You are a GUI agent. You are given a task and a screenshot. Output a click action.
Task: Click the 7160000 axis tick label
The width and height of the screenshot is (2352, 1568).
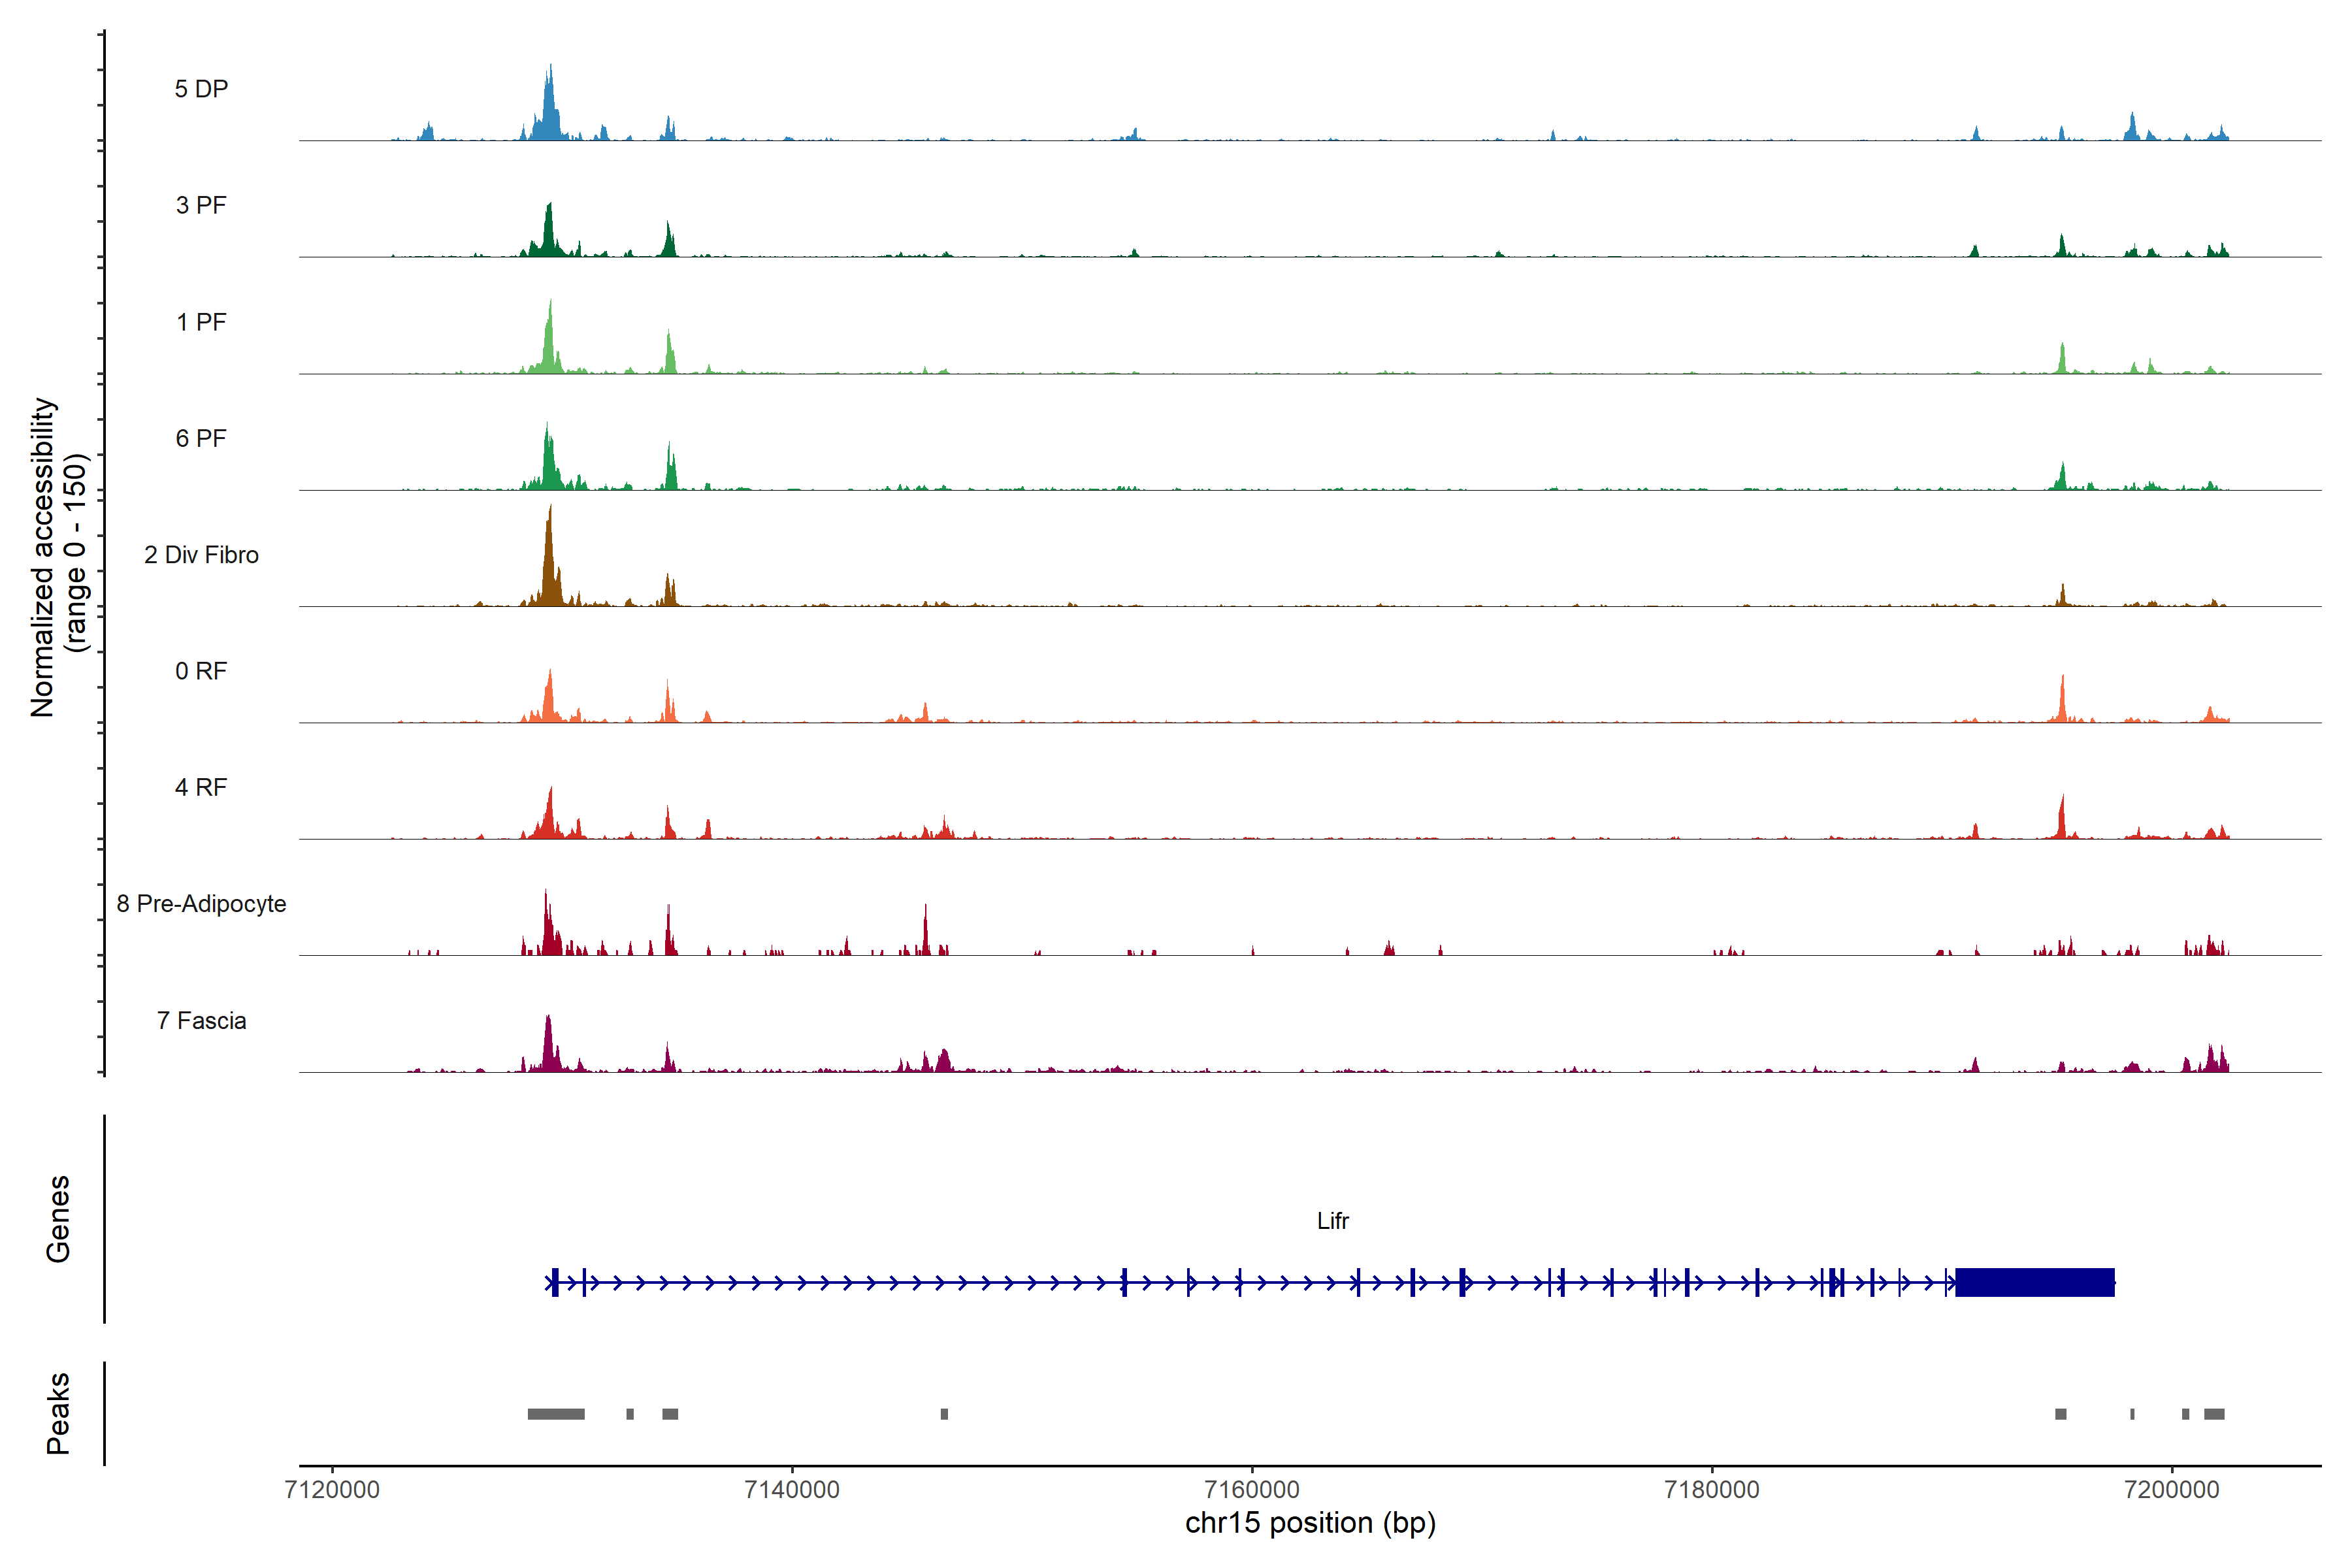[x=1252, y=1489]
